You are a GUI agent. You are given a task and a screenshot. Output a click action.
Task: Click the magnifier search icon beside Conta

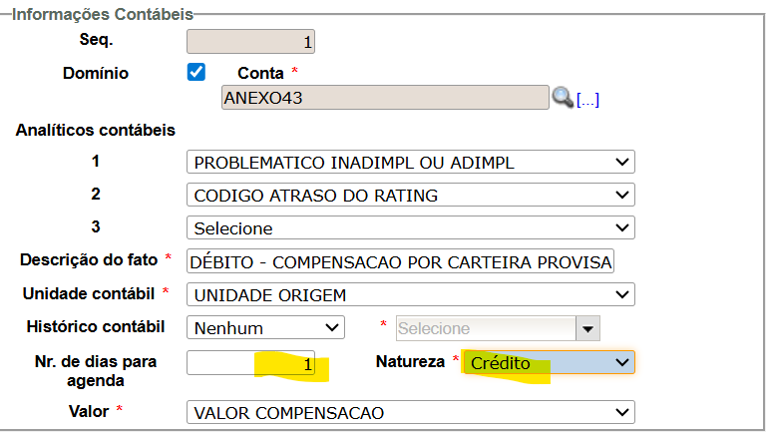(563, 97)
